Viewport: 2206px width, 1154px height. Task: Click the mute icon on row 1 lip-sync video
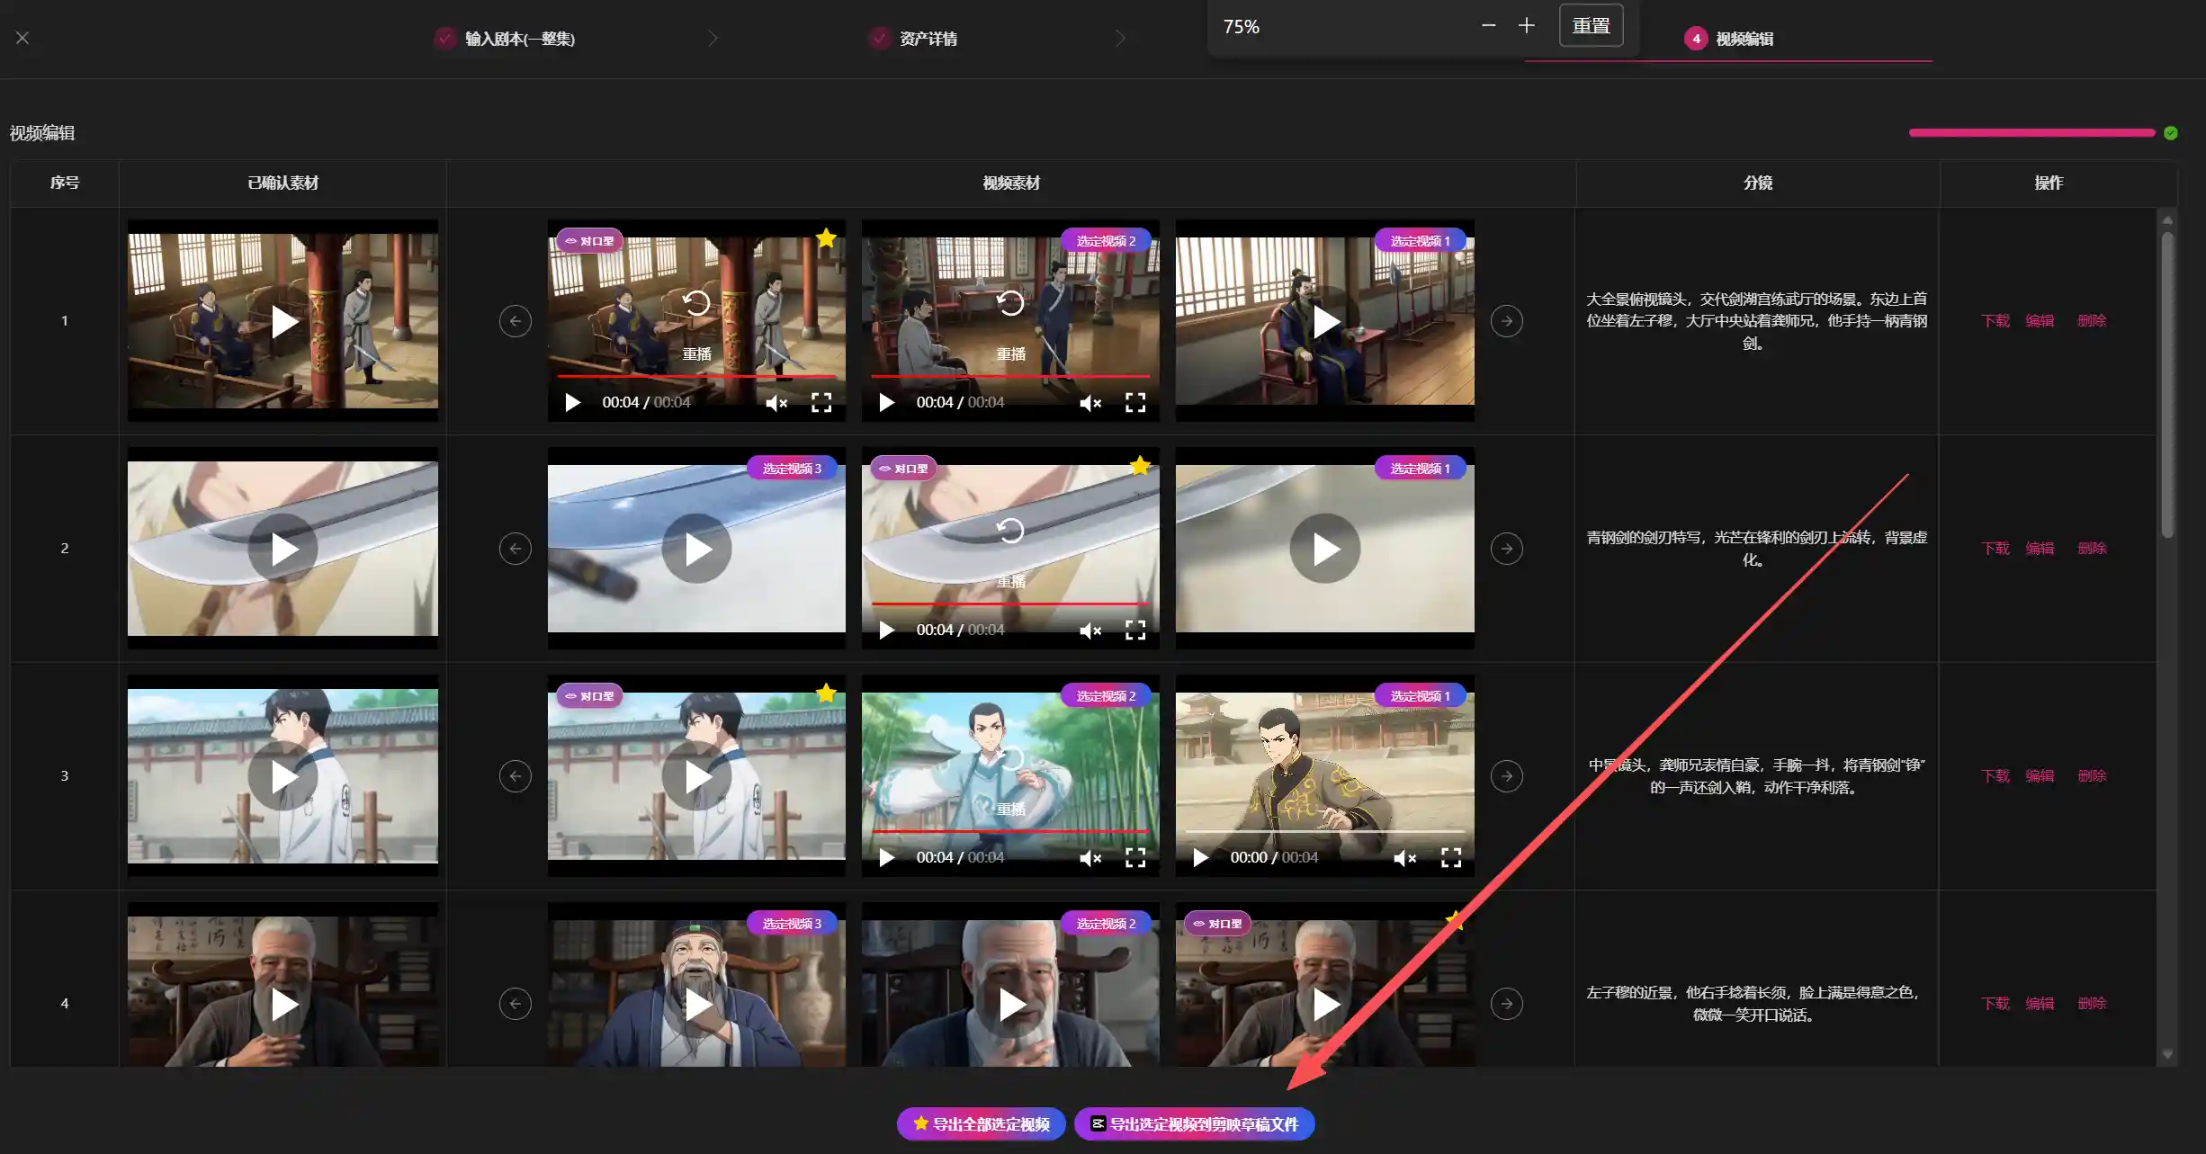click(776, 403)
